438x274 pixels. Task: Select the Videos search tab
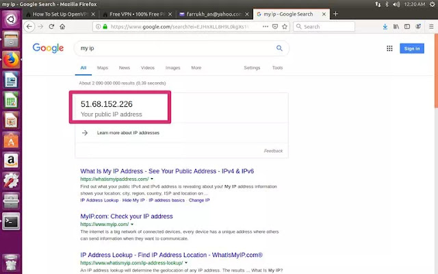148,68
